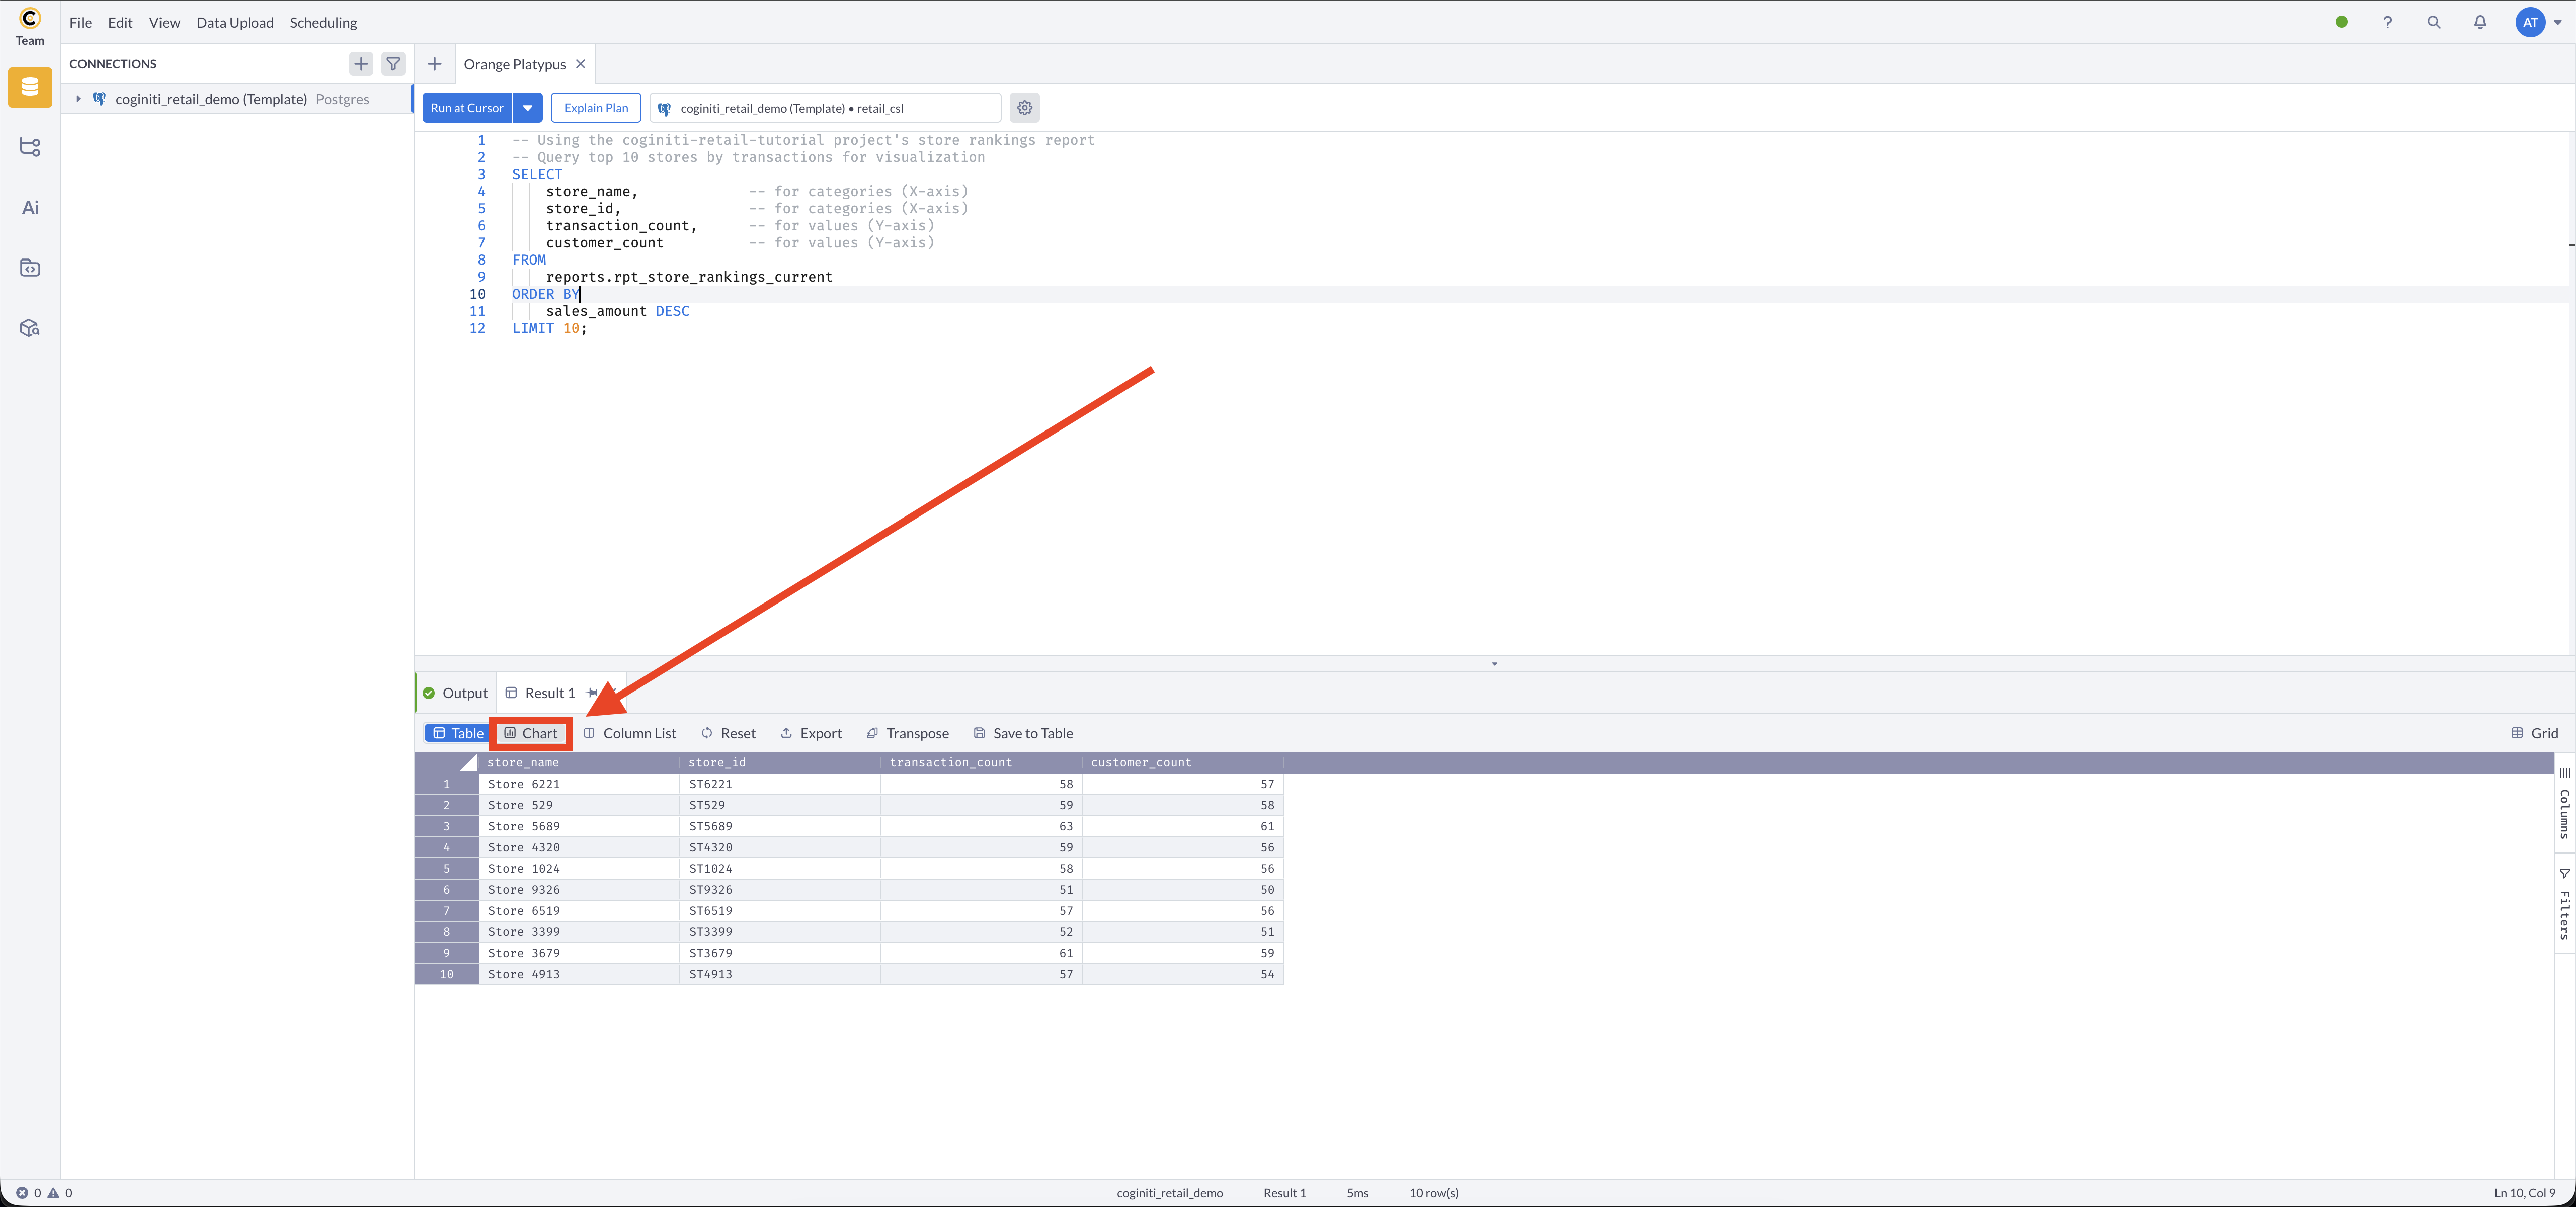This screenshot has height=1207, width=2576.
Task: Click the notifications bell icon
Action: pyautogui.click(x=2480, y=22)
